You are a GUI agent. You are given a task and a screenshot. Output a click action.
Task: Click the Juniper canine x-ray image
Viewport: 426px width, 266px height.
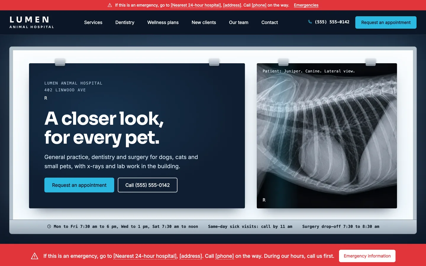(x=327, y=136)
